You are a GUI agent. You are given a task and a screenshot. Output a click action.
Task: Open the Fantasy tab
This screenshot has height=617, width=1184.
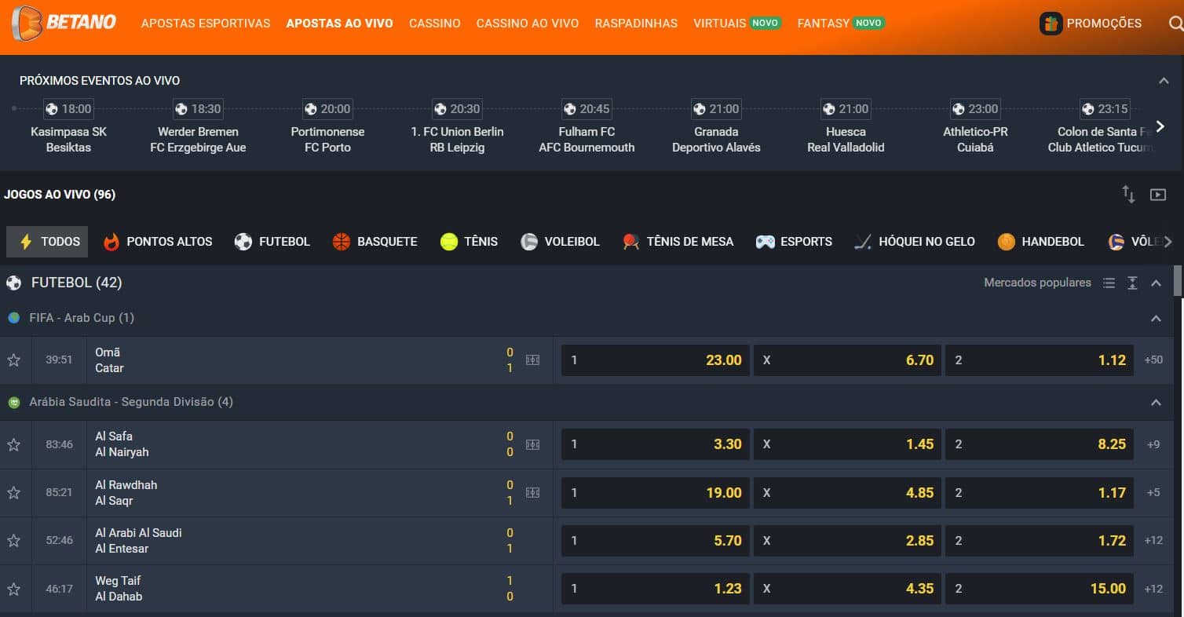(x=841, y=24)
